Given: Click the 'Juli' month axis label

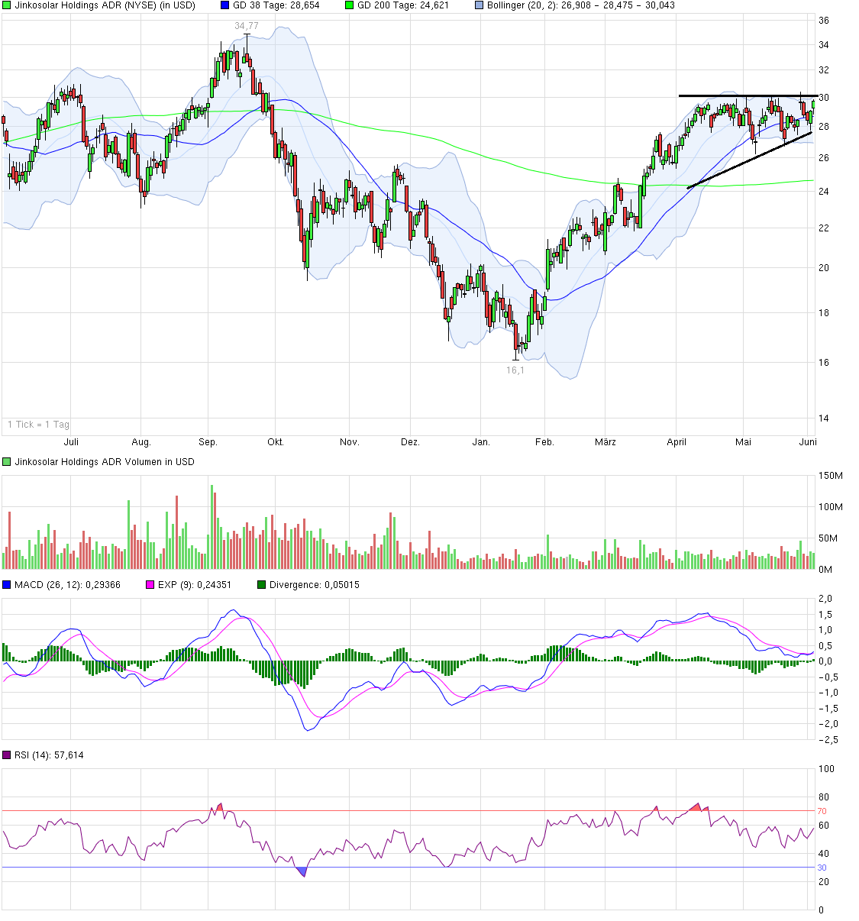Looking at the screenshot, I should 71,442.
